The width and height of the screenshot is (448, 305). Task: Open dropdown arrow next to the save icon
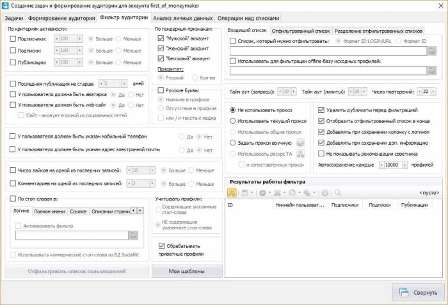[252, 192]
